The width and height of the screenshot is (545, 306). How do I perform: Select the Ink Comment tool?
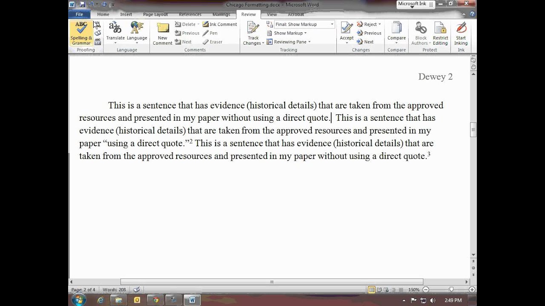tap(219, 24)
